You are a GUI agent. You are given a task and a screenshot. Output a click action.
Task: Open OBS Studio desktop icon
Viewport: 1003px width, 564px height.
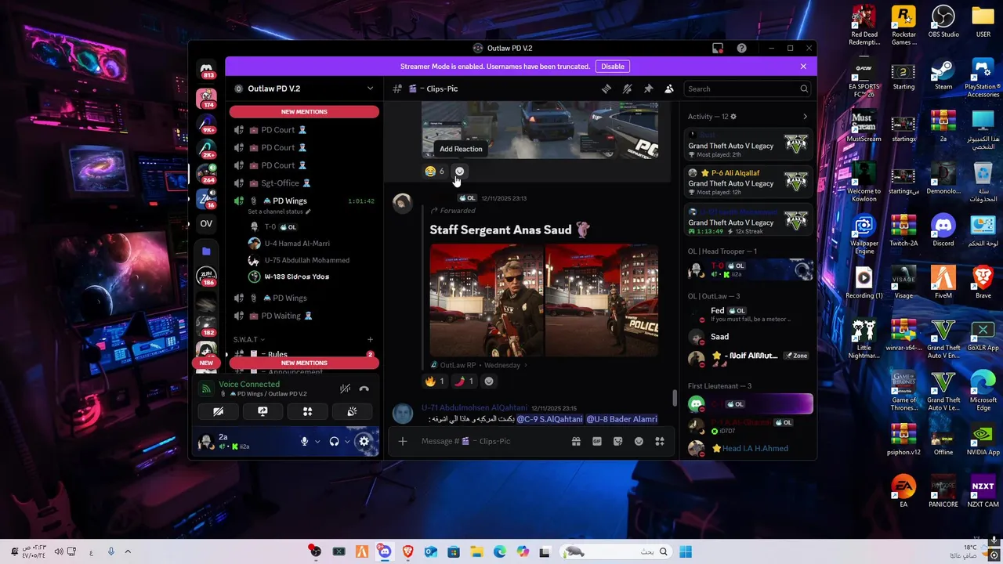pyautogui.click(x=943, y=23)
